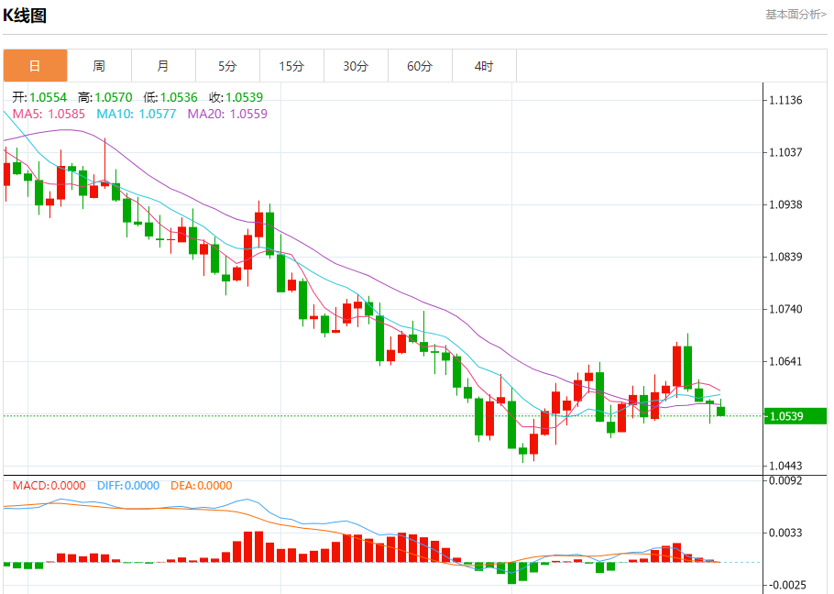The image size is (834, 594).
Task: Click the 0.0033 MACD axis label
Action: coord(785,533)
